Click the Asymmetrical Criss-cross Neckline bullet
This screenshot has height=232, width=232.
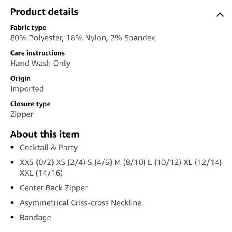81,203
